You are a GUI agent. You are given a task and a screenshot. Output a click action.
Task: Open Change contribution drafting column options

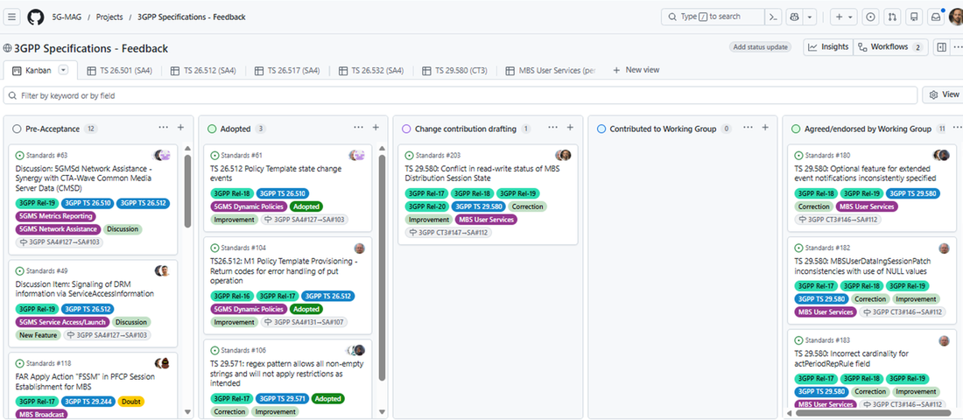point(552,128)
